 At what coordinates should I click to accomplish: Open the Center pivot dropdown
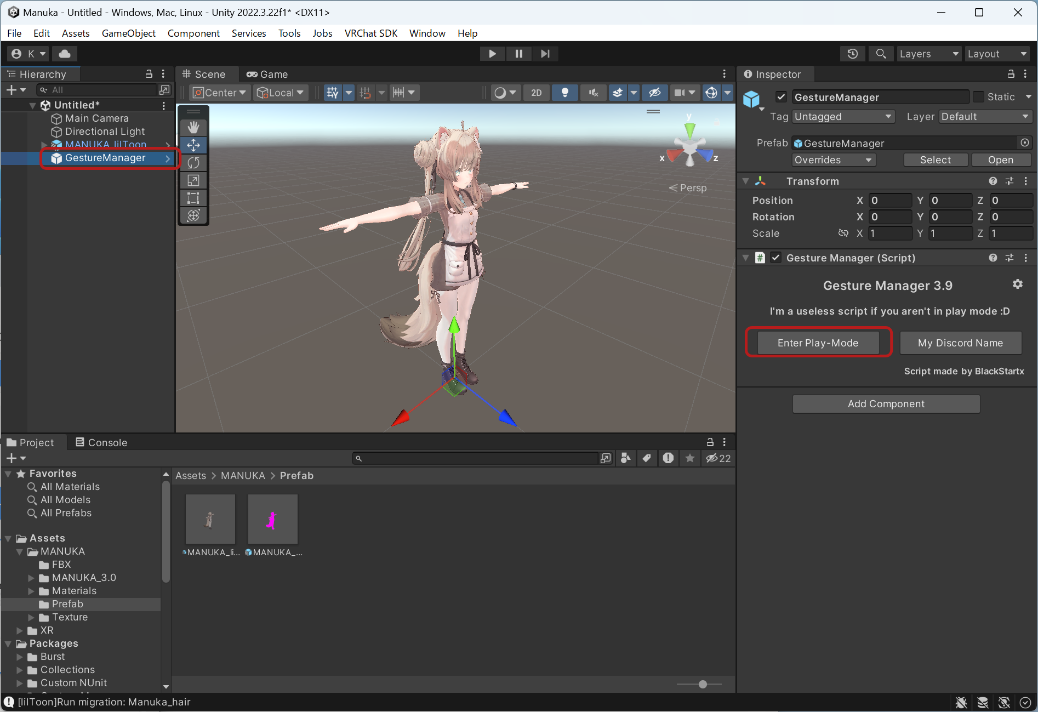pos(220,93)
